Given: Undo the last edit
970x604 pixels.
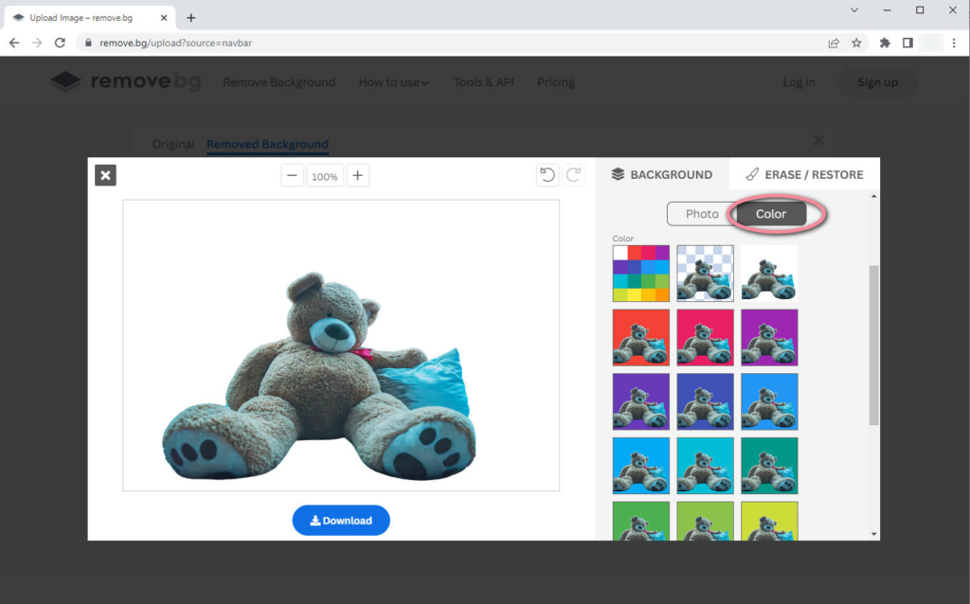Looking at the screenshot, I should click(x=547, y=175).
